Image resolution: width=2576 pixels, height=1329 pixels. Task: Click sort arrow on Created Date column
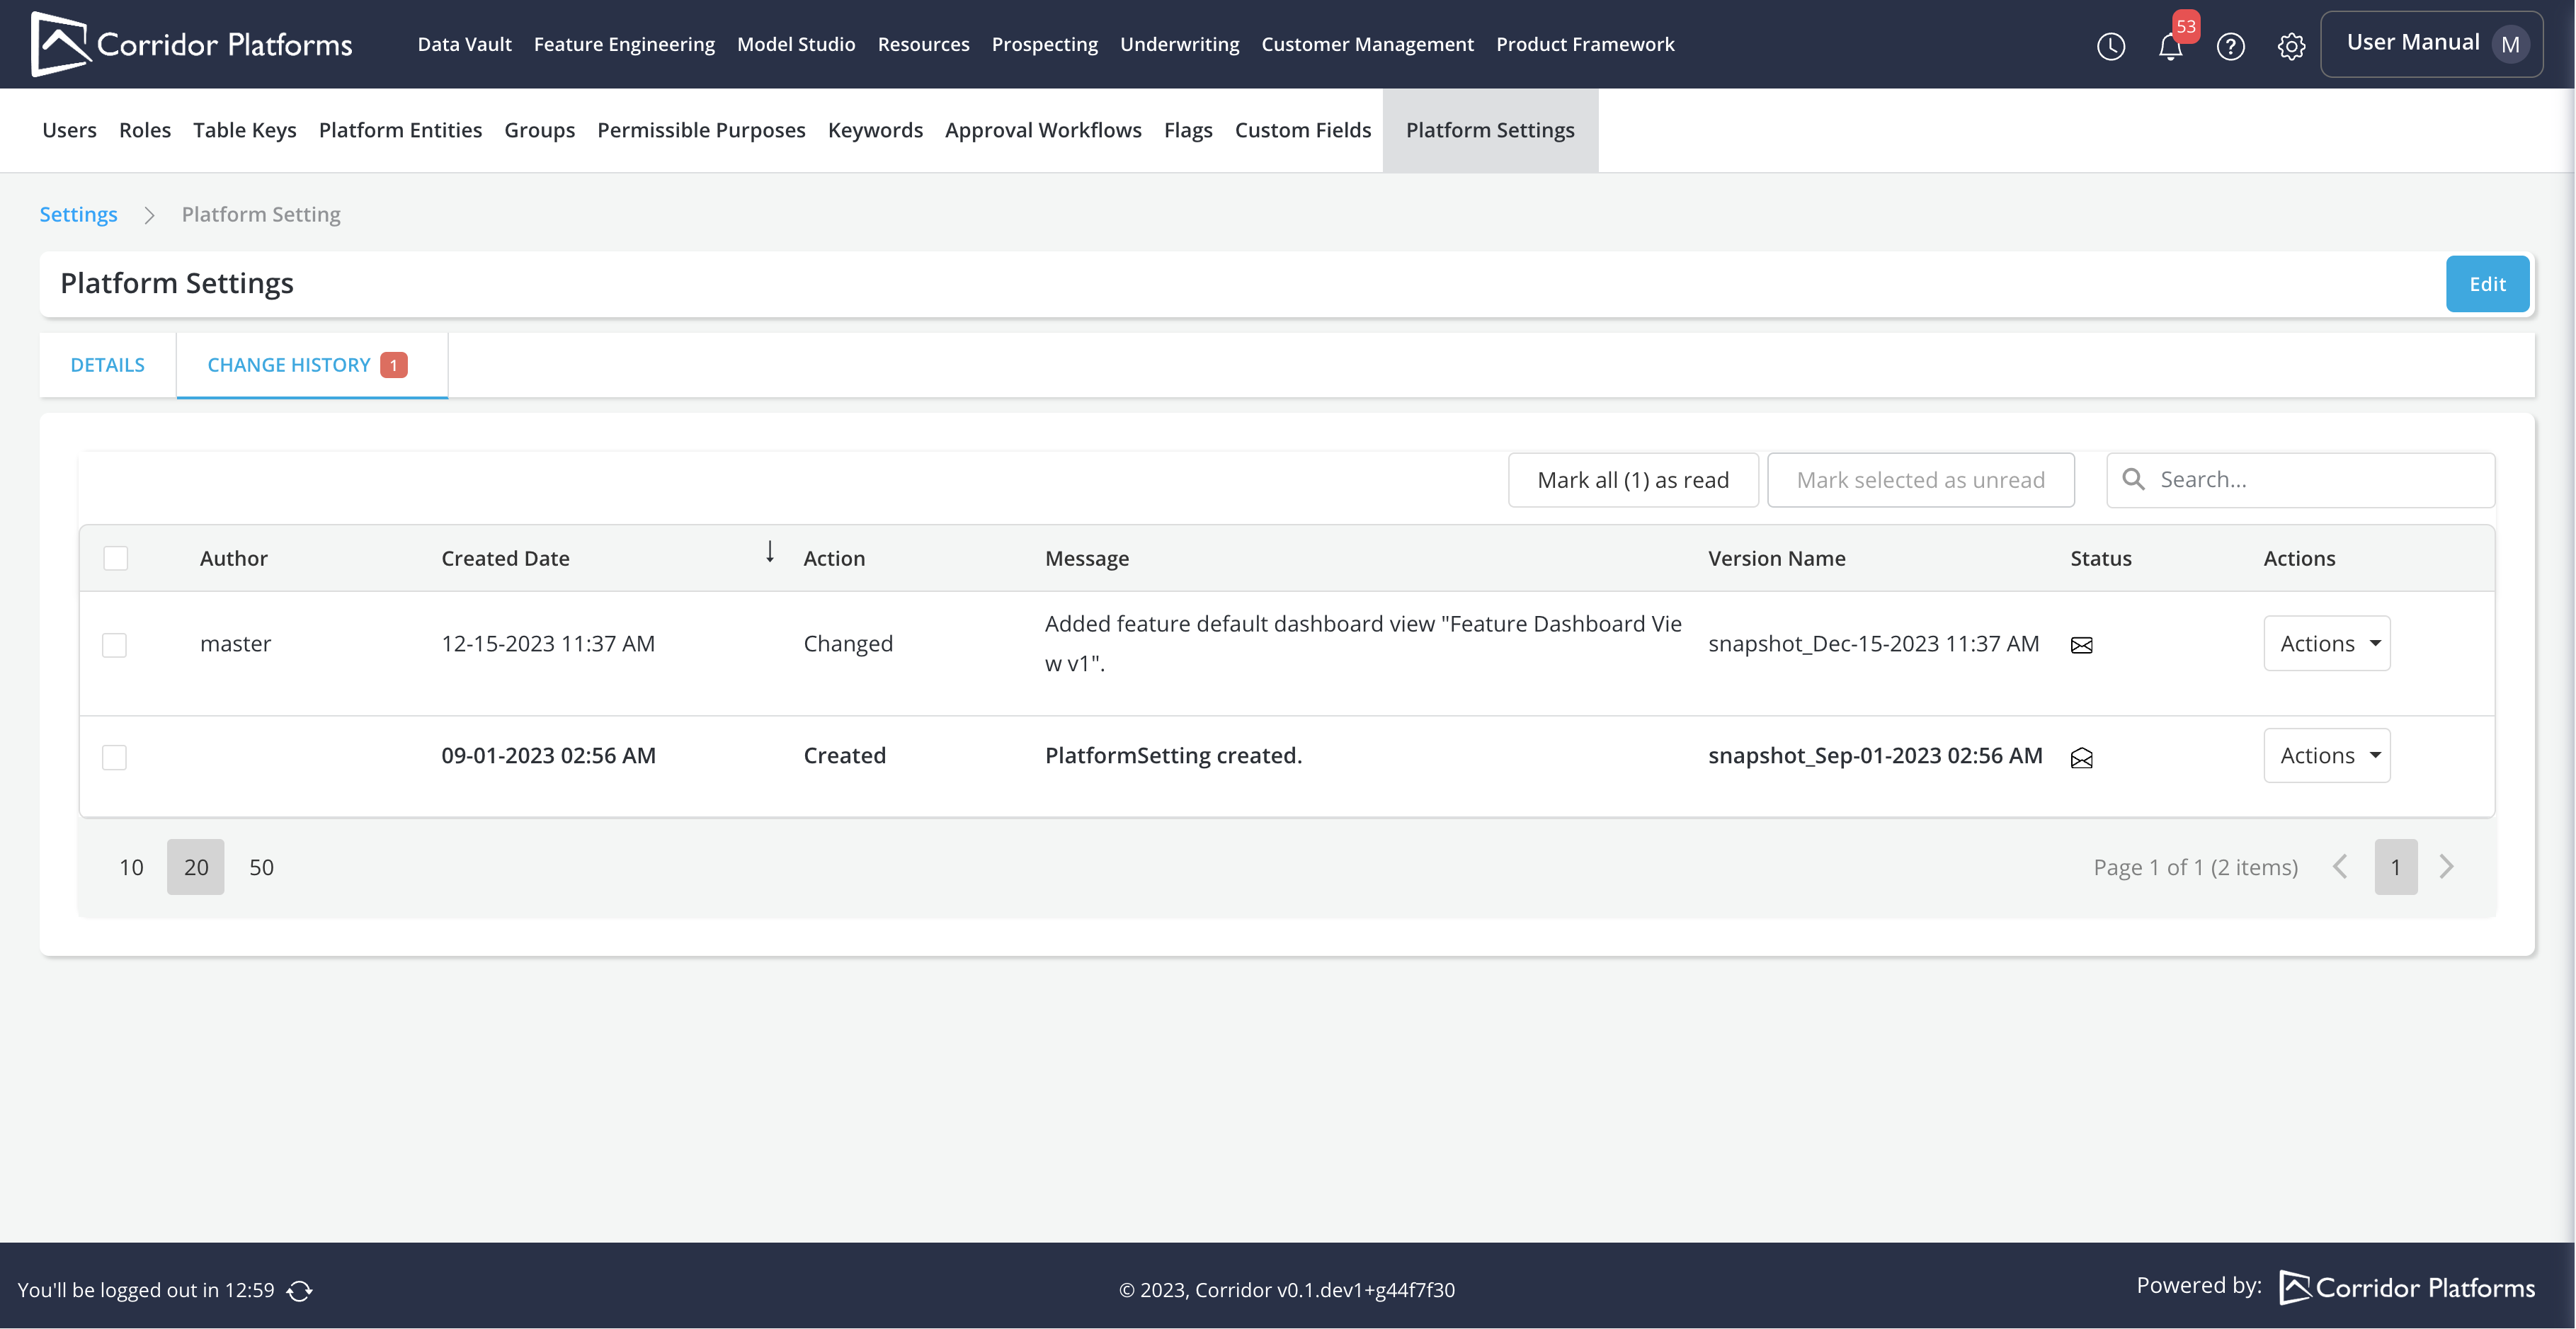[x=769, y=552]
